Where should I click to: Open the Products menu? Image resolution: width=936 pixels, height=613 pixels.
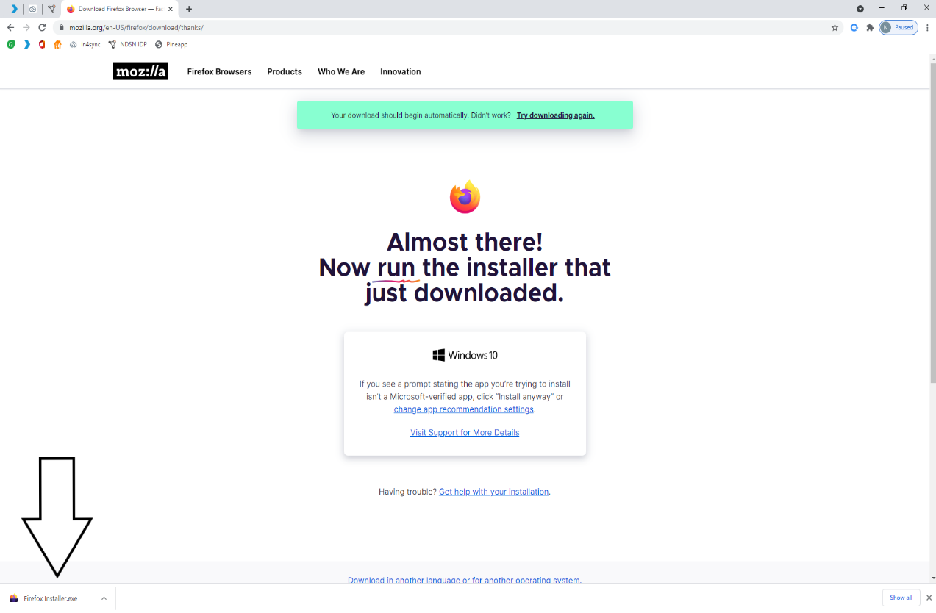coord(285,71)
